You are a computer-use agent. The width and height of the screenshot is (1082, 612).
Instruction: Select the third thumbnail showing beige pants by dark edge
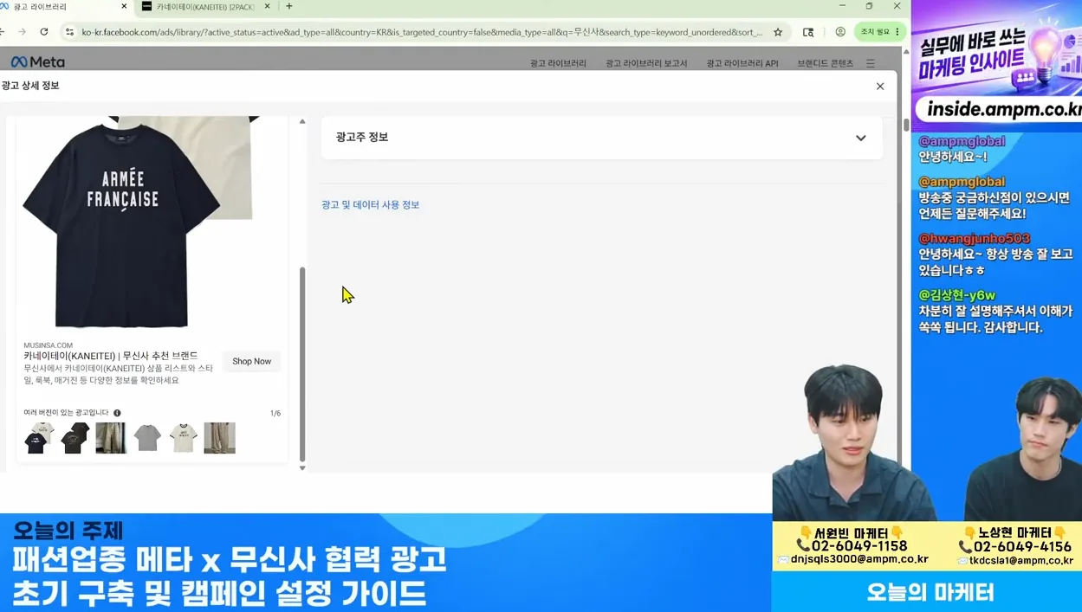(111, 438)
